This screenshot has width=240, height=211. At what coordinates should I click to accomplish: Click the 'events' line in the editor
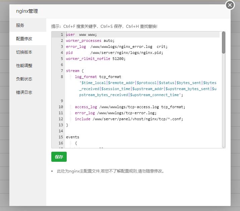point(72,137)
